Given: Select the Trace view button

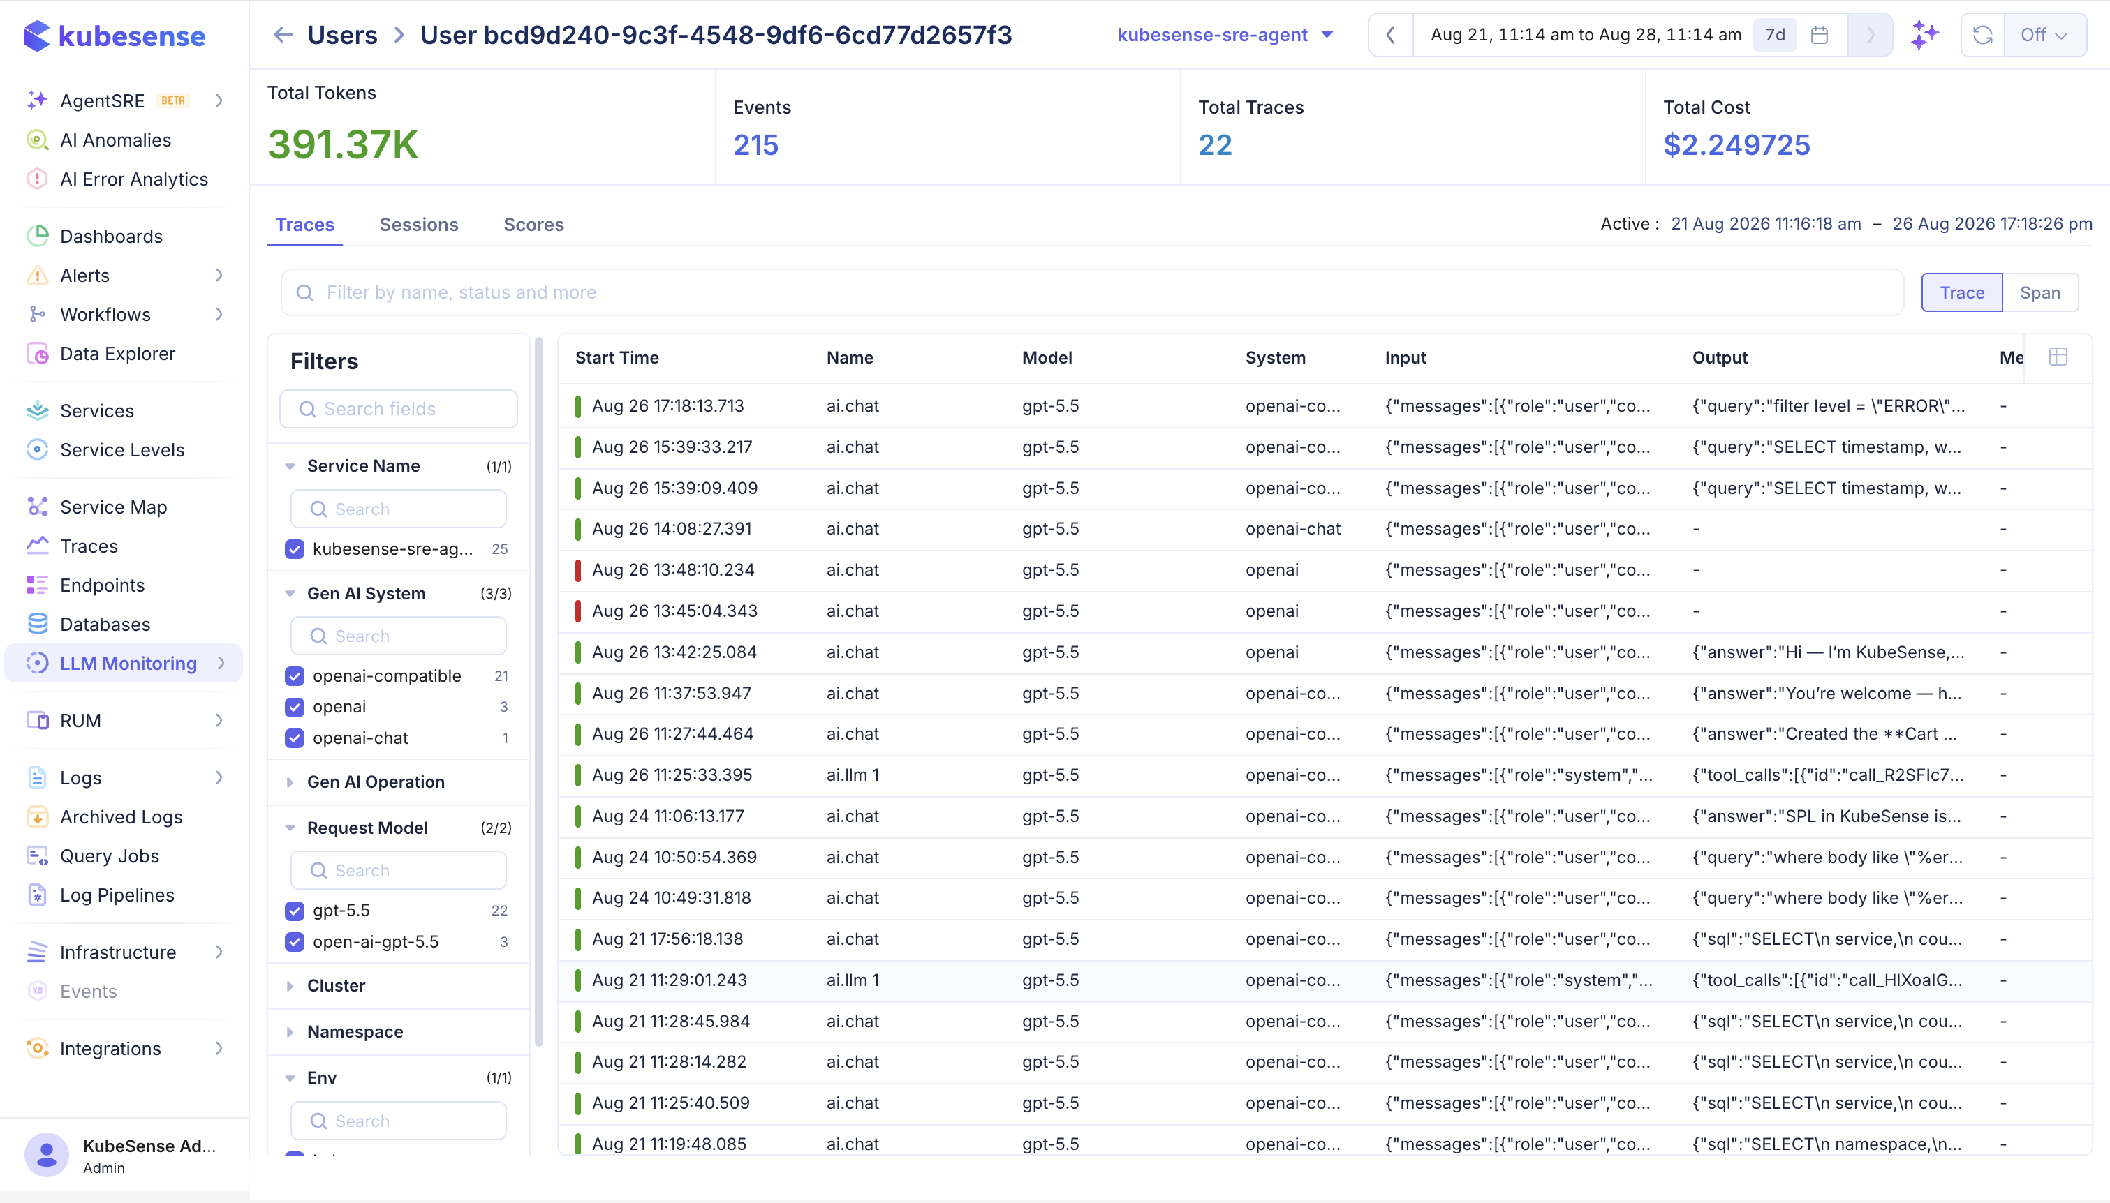Looking at the screenshot, I should pyautogui.click(x=1962, y=292).
